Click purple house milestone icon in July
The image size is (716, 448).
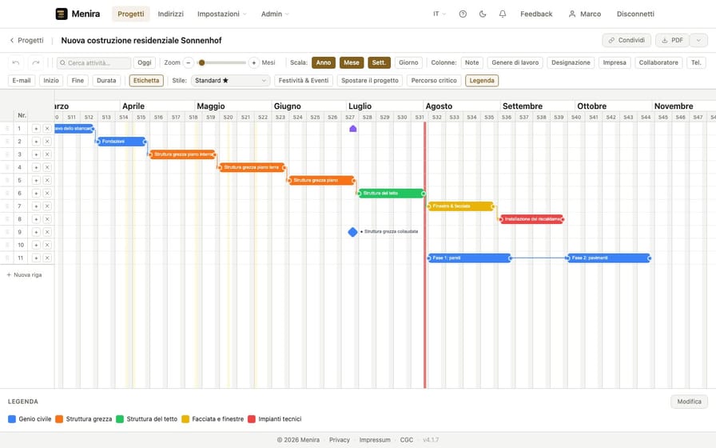coord(353,129)
